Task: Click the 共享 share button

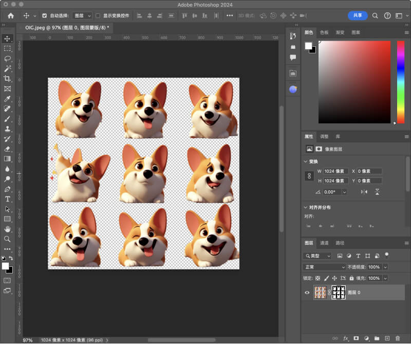Action: coord(358,15)
